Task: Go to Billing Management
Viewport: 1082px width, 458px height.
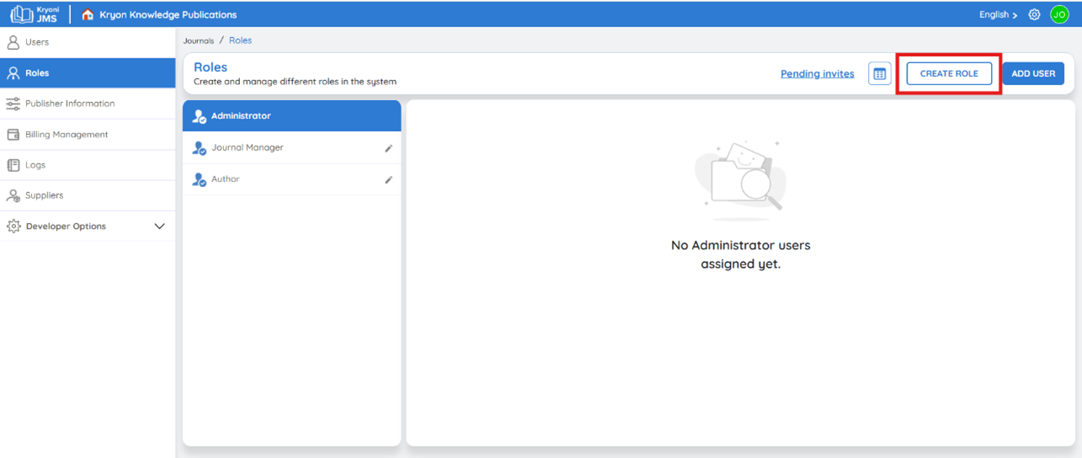Action: click(88, 135)
